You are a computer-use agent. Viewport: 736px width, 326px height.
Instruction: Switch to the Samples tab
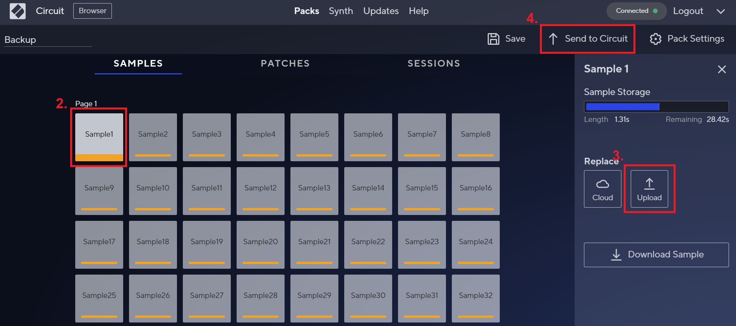138,63
